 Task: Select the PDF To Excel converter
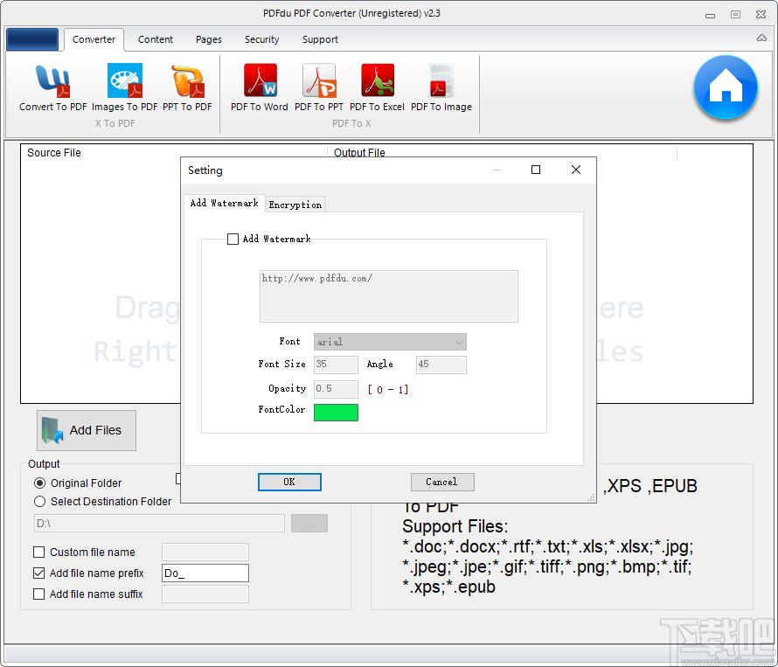[377, 87]
